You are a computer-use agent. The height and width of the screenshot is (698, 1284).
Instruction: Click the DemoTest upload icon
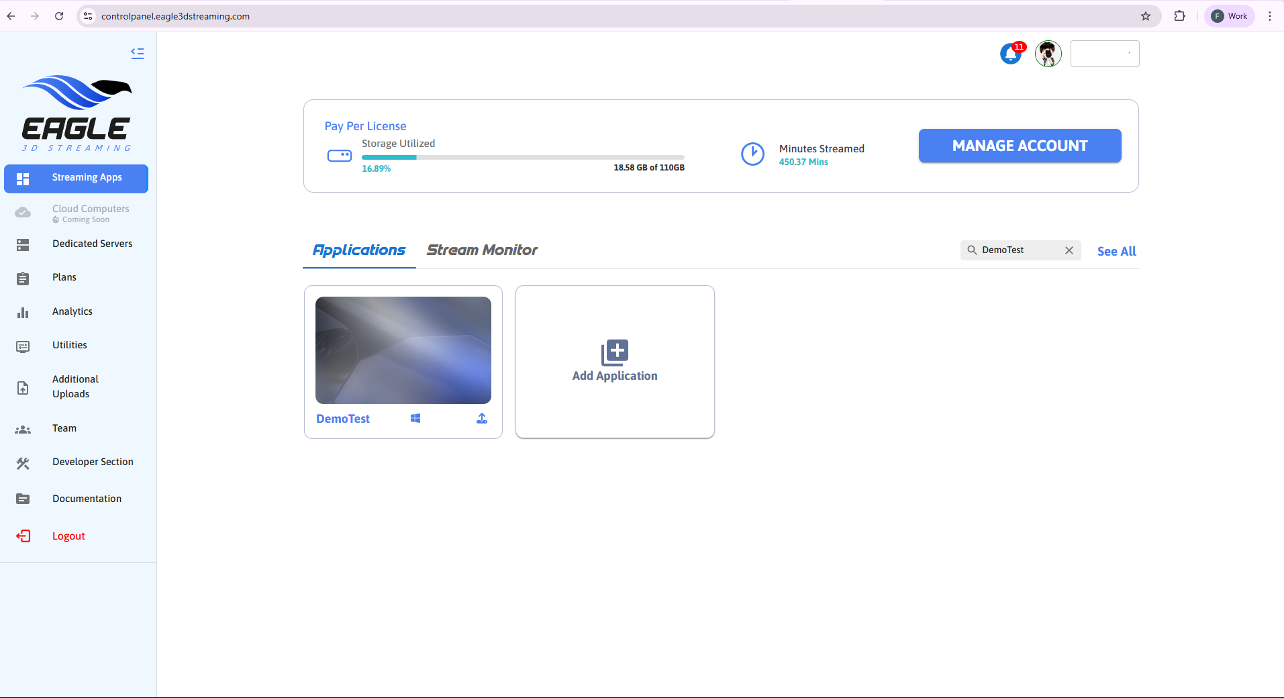point(482,419)
